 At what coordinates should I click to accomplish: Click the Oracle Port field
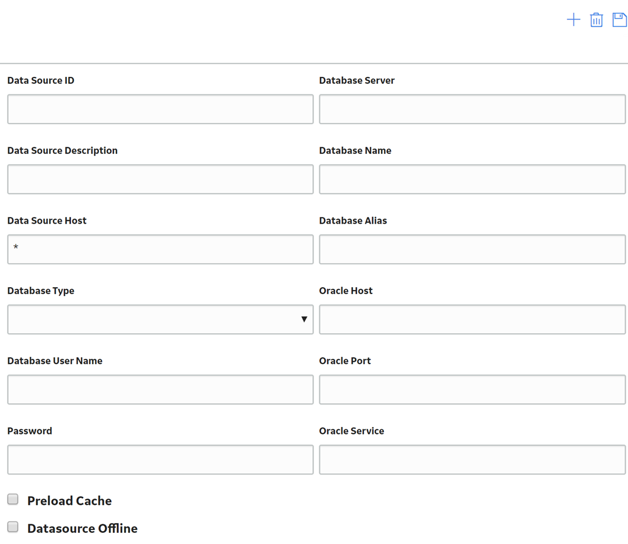click(472, 390)
